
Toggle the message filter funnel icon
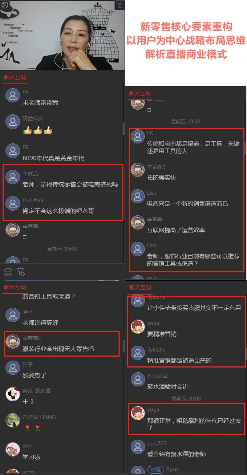pos(21,272)
